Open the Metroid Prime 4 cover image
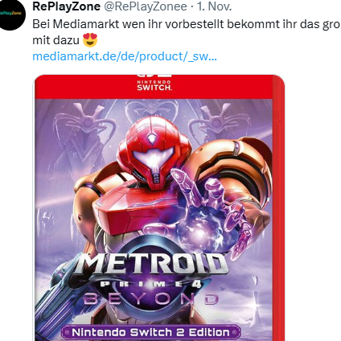This screenshot has height=341, width=341. (x=159, y=207)
